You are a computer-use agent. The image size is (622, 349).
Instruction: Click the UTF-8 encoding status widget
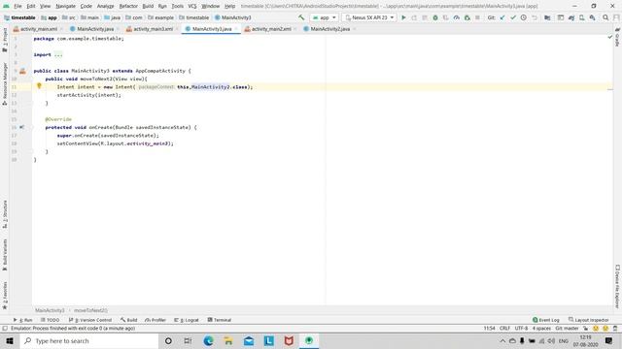coord(521,329)
